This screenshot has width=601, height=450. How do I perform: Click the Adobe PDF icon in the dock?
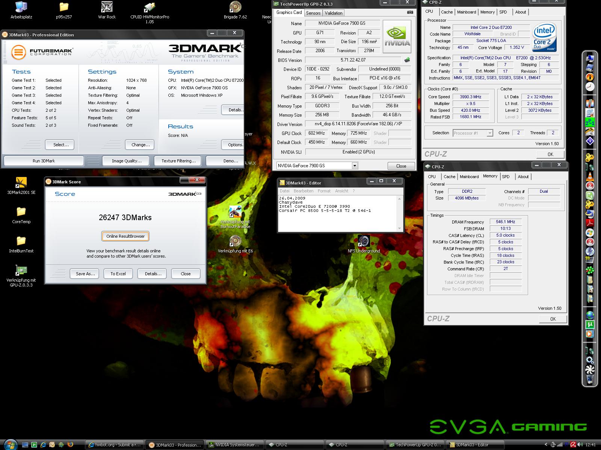(590, 223)
